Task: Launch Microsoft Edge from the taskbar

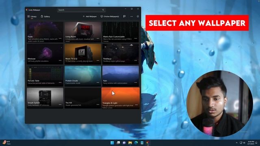Action: tap(136, 143)
